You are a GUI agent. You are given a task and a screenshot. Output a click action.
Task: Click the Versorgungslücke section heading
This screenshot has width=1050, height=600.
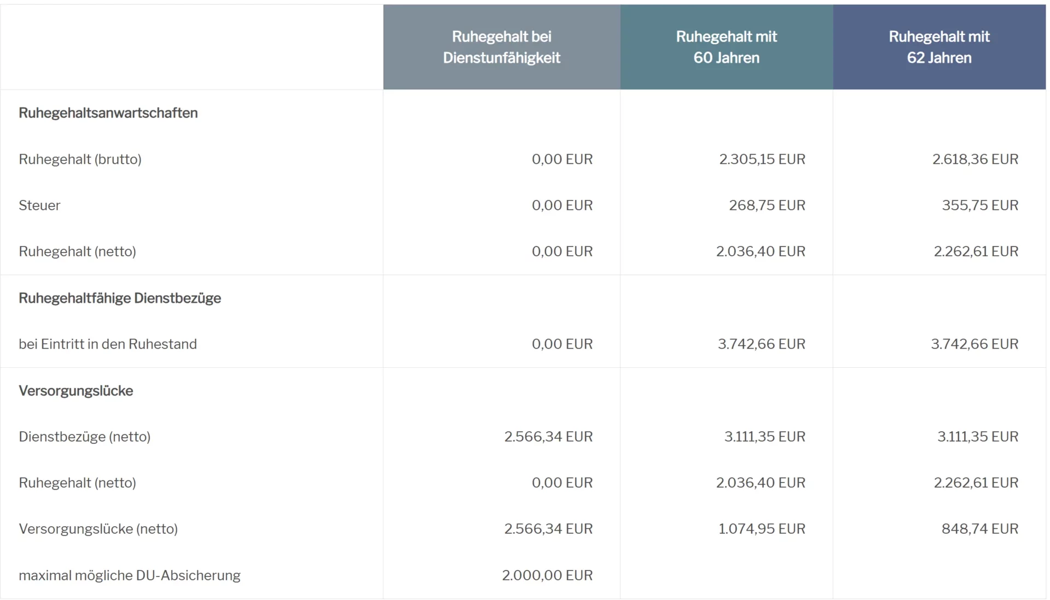76,391
